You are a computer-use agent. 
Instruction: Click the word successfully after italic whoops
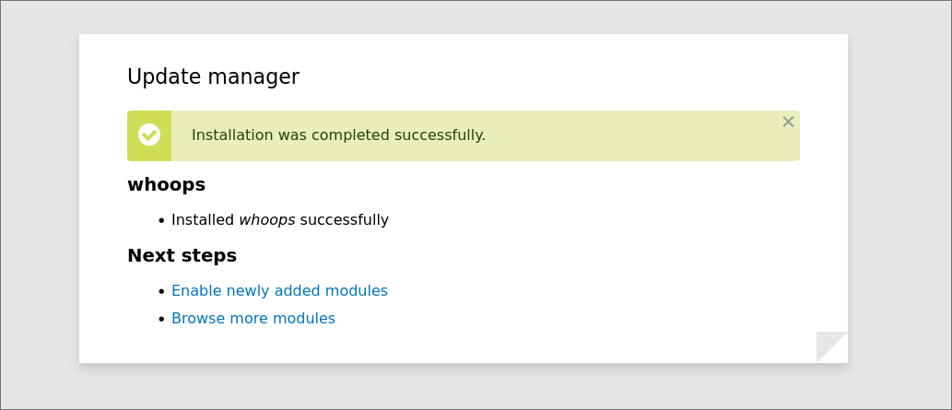tap(344, 220)
